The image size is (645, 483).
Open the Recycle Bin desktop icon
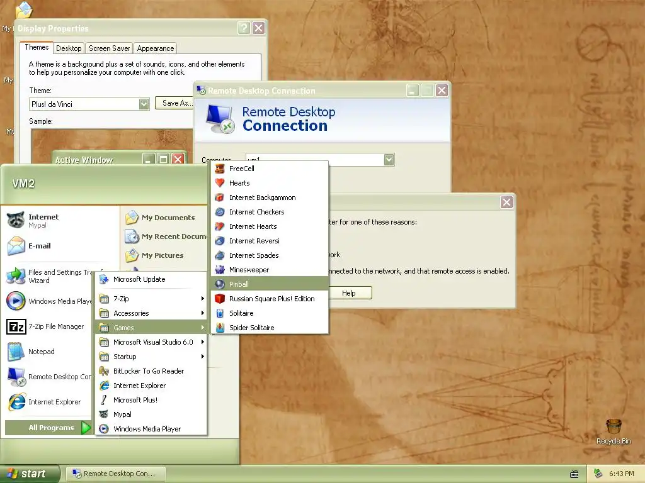[x=614, y=431]
